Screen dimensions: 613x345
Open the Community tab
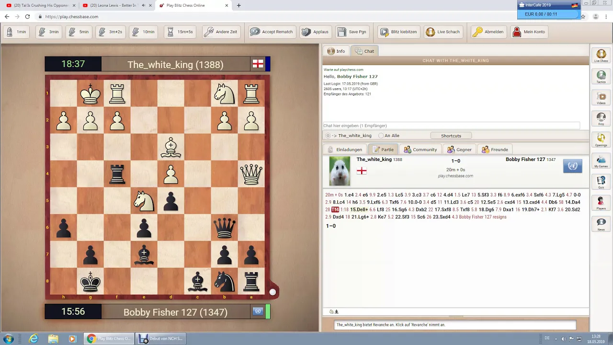tap(420, 149)
